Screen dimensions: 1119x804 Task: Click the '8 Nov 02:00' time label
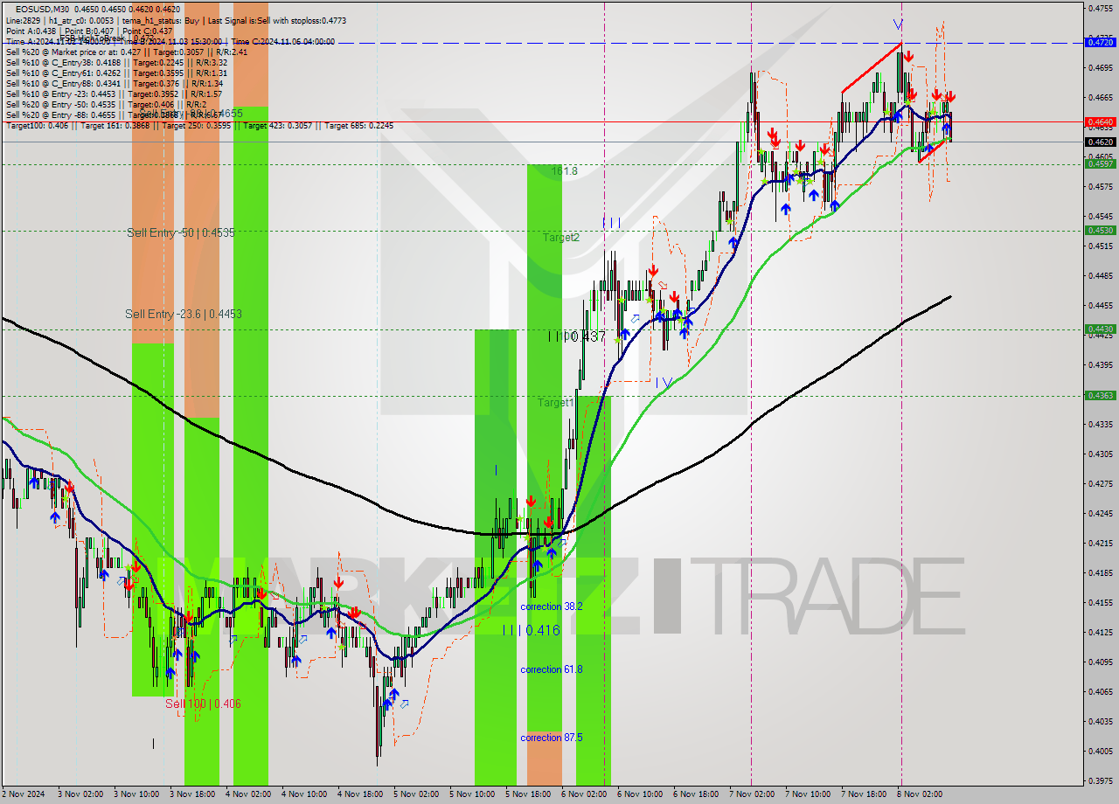920,794
